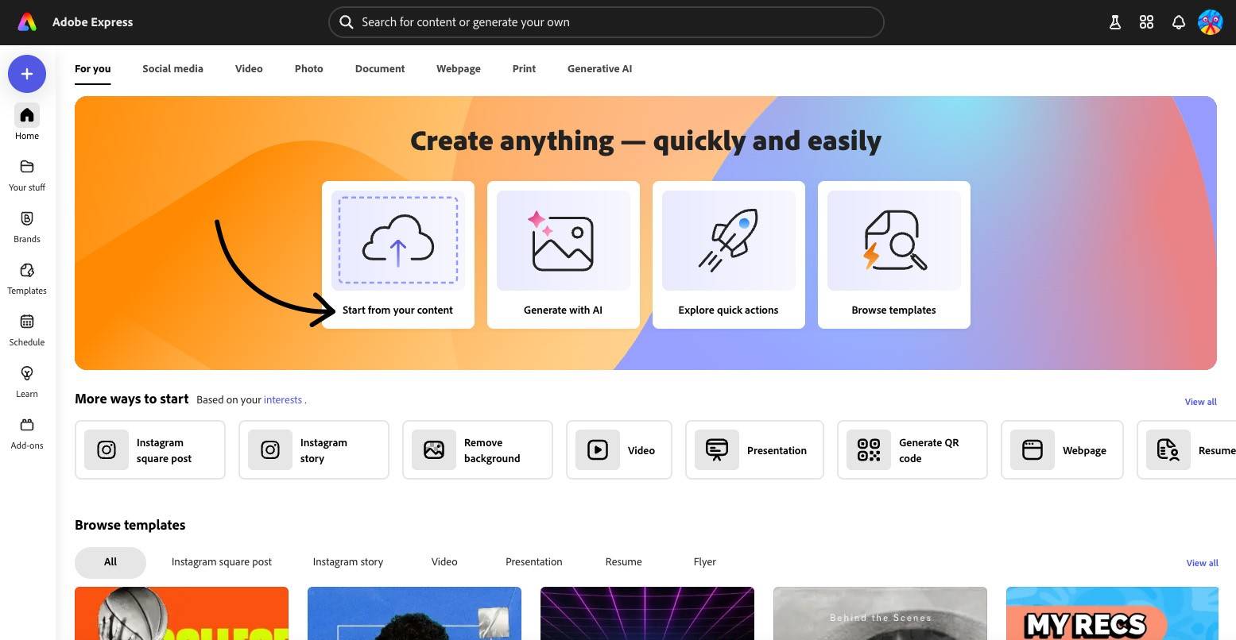The height and width of the screenshot is (640, 1236).
Task: Click the purple plus create button
Action: tap(27, 74)
